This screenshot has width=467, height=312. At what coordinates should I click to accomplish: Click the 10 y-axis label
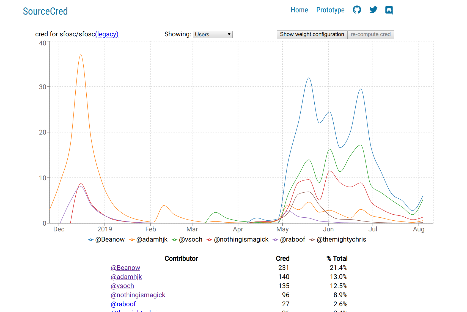(x=43, y=178)
